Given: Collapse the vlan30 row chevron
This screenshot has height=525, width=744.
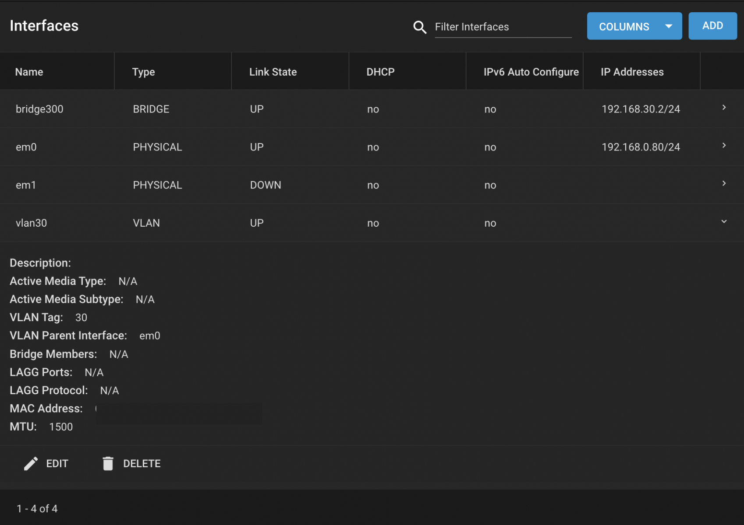Looking at the screenshot, I should click(x=724, y=222).
